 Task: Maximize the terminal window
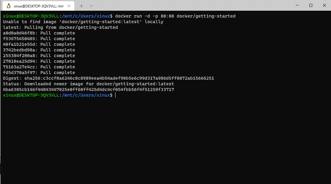tap(311, 5)
